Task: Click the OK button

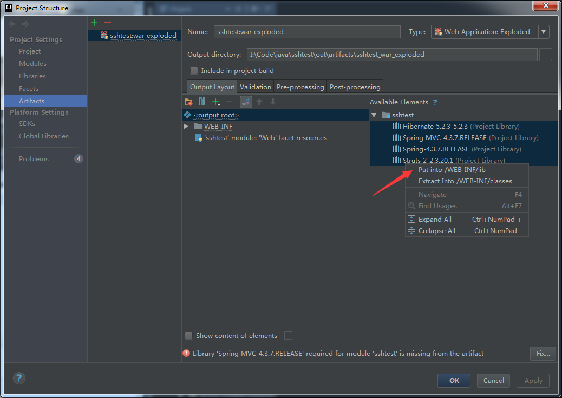Action: [x=454, y=380]
